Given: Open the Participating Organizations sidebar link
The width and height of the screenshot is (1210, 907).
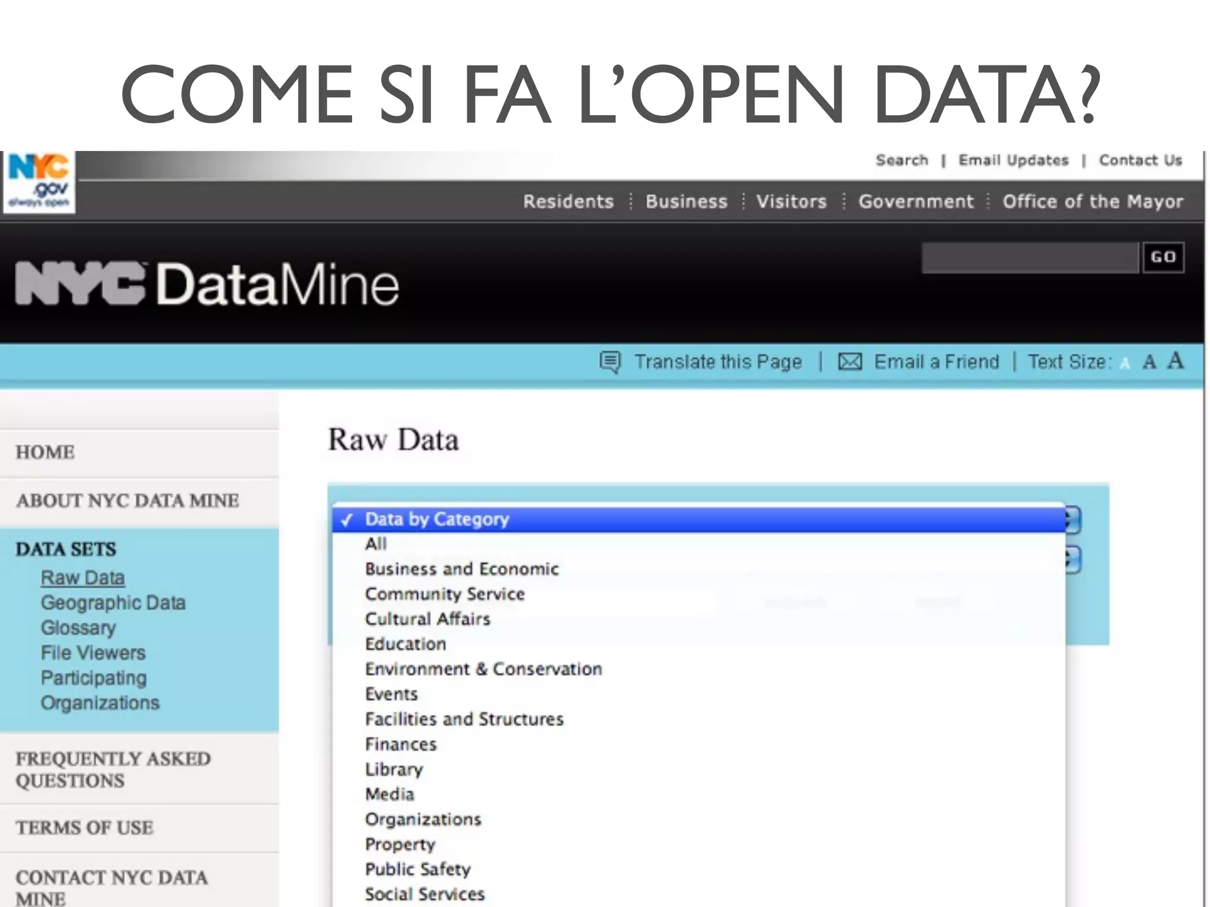Looking at the screenshot, I should pos(100,690).
